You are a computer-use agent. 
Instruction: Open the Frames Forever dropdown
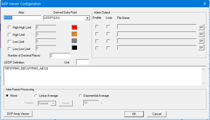[54, 103]
